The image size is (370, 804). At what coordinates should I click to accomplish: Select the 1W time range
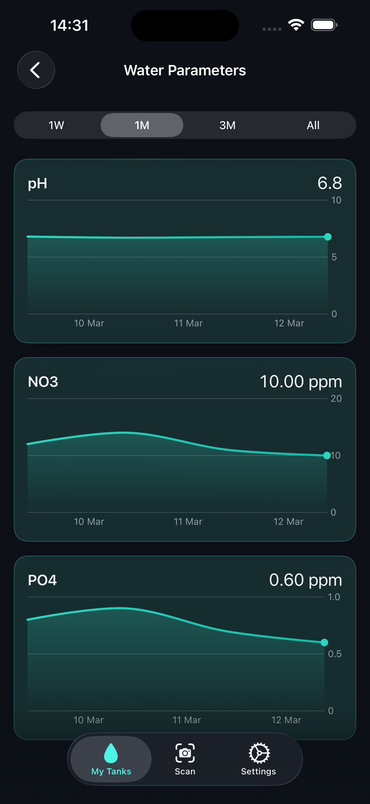pos(57,125)
